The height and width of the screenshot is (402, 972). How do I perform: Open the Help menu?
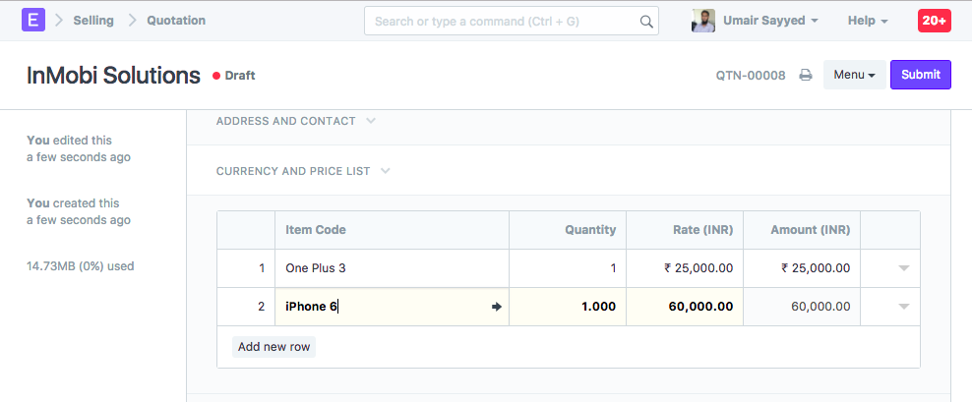(867, 21)
